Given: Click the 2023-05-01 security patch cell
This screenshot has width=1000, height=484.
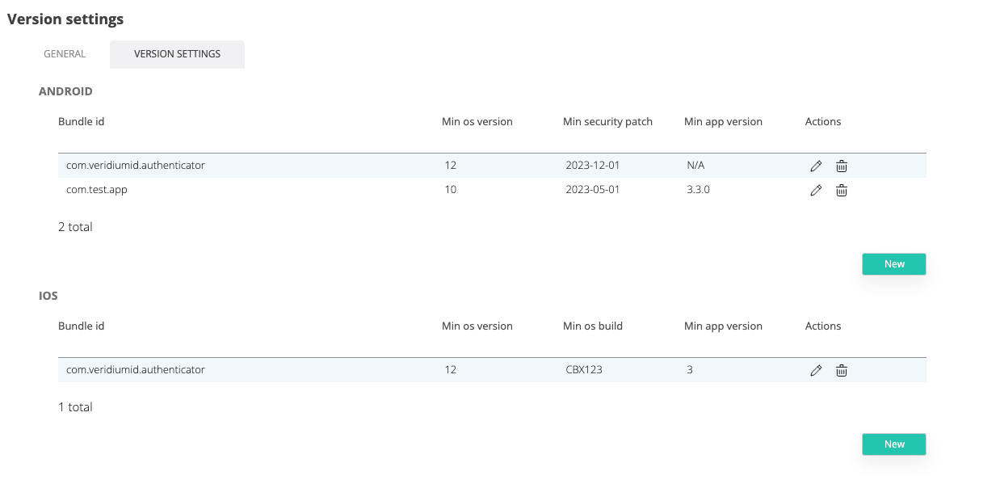Looking at the screenshot, I should (593, 190).
